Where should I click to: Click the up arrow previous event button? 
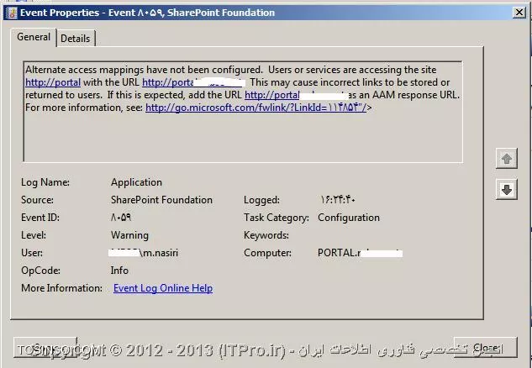[x=506, y=159]
